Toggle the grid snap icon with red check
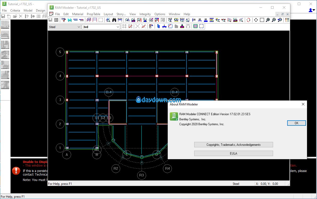Viewport: 317px width, 199px height. pyautogui.click(x=130, y=26)
